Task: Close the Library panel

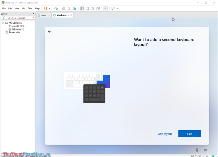Action: point(33,14)
